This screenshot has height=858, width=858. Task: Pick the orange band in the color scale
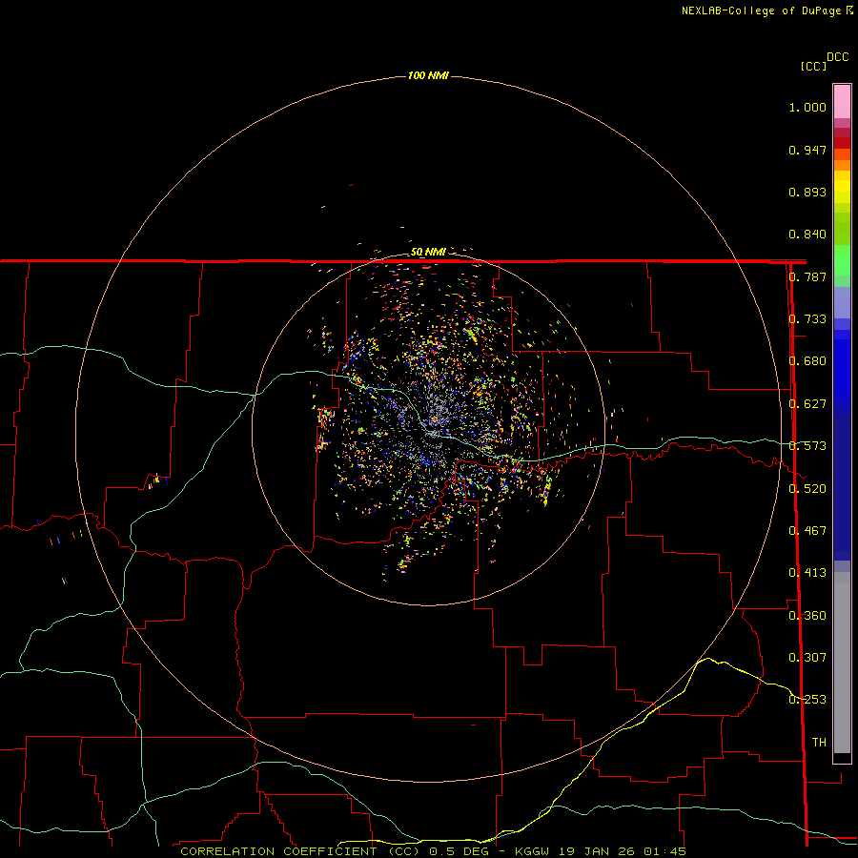click(842, 165)
